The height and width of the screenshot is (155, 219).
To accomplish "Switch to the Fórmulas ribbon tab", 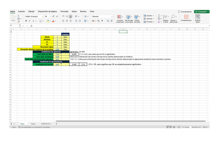I will 64,11.
